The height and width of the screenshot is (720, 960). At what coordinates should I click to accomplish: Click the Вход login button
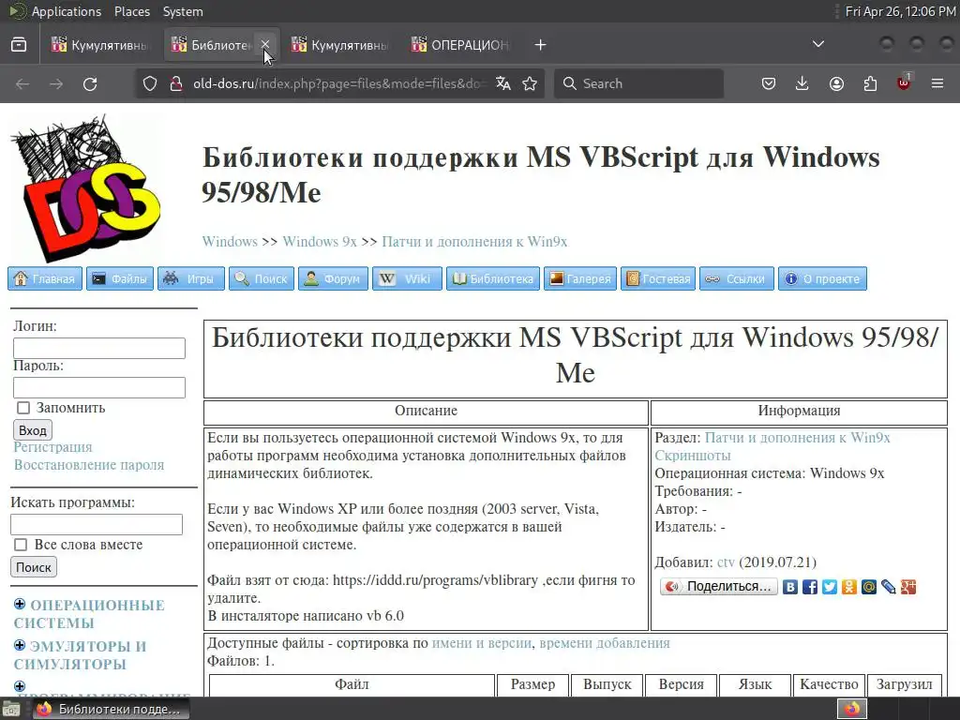tap(33, 429)
